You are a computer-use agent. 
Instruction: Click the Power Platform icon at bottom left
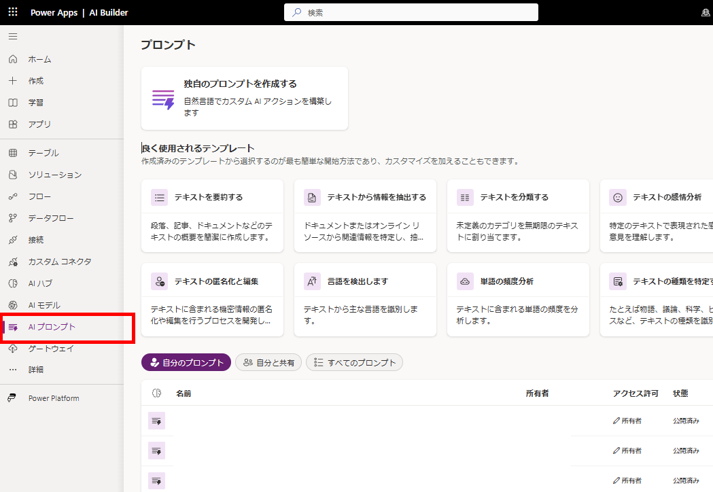(x=12, y=398)
